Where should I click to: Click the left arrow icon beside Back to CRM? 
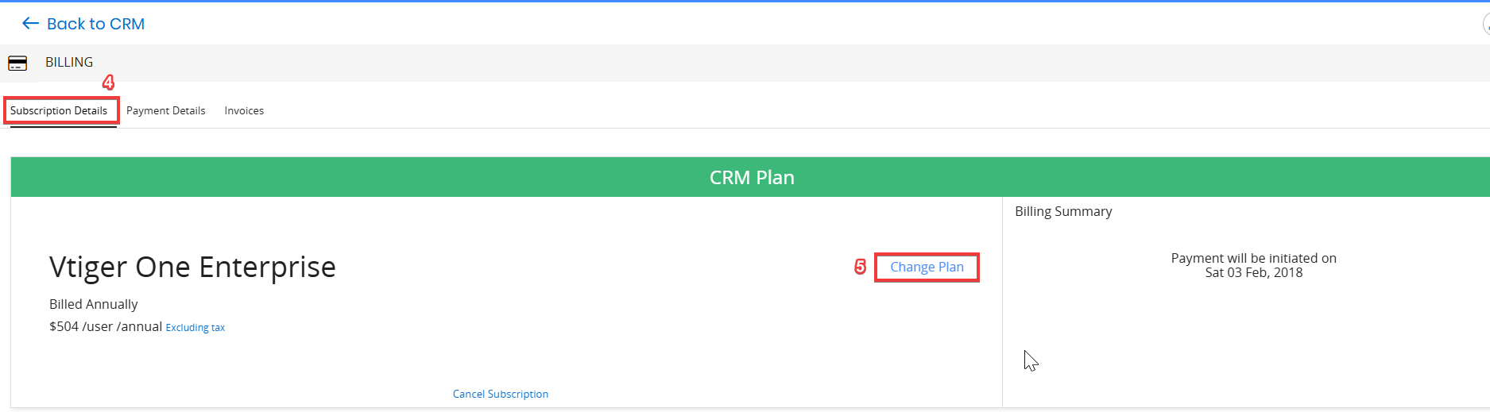tap(30, 24)
